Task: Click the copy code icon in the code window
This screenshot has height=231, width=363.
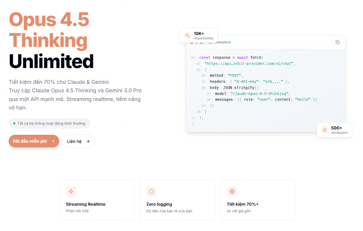Action: 338,42
